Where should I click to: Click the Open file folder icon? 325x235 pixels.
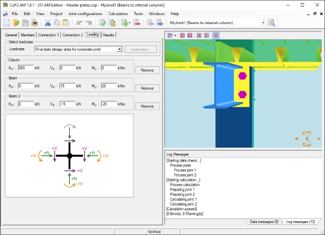(x=16, y=23)
